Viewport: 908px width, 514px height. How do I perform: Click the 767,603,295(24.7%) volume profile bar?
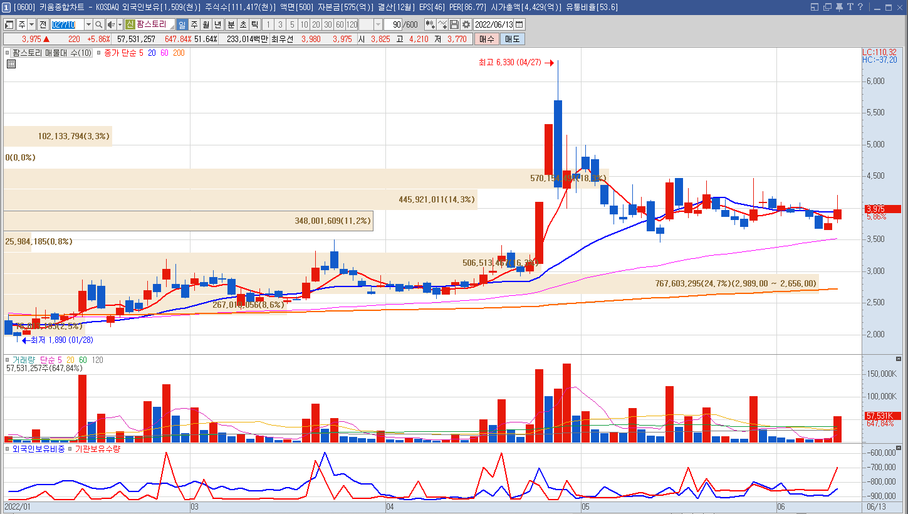(x=411, y=283)
